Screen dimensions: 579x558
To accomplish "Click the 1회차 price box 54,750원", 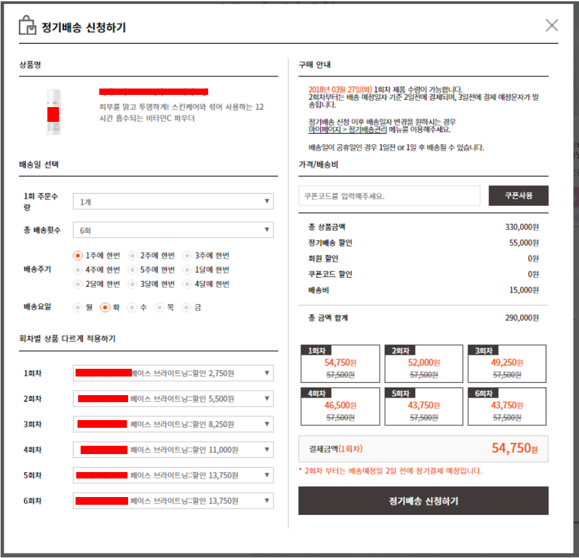I will point(340,364).
